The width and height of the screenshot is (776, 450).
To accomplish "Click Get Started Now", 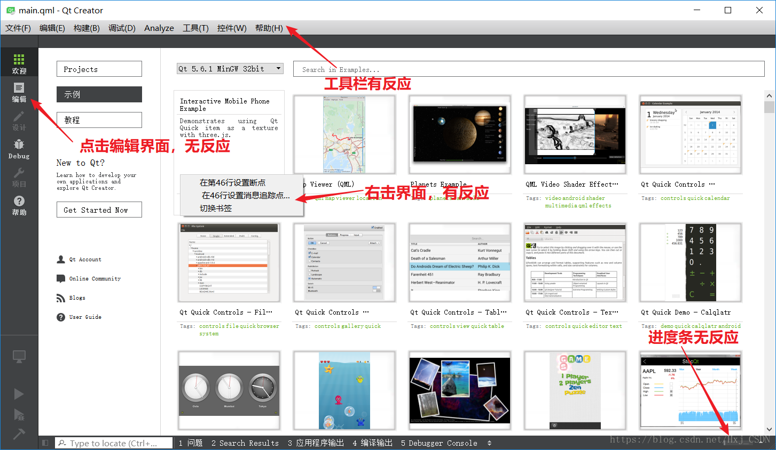I will click(x=99, y=210).
